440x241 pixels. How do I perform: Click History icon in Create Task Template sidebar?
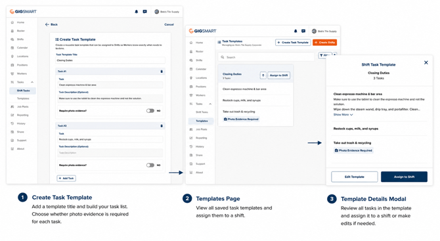[x=12, y=123]
